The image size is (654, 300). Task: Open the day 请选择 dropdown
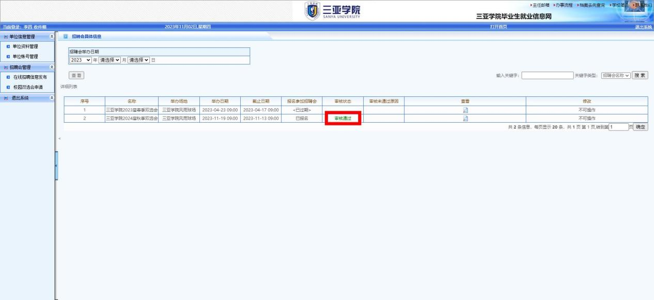138,60
